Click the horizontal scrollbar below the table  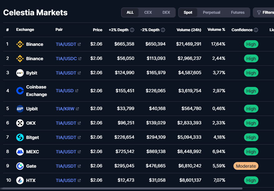[121, 189]
